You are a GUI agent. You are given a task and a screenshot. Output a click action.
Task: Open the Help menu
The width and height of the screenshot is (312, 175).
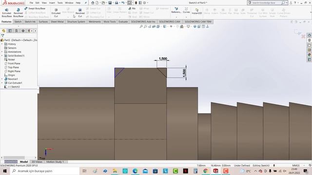pyautogui.click(x=78, y=3)
